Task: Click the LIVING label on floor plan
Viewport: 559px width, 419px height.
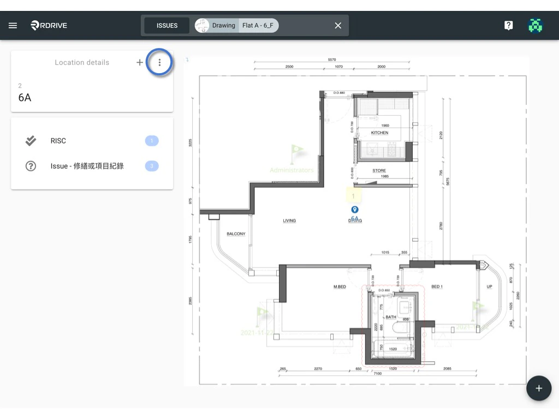Action: pyautogui.click(x=289, y=220)
